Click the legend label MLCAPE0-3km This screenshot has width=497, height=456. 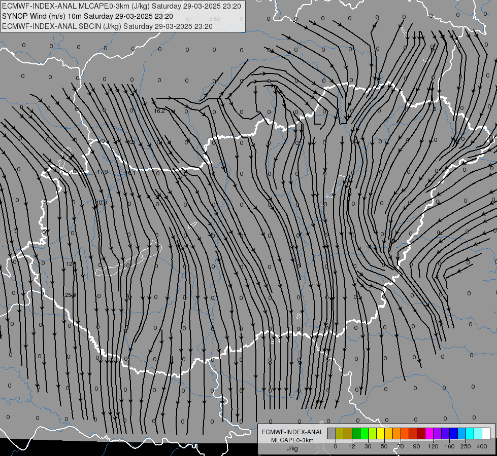coord(292,440)
